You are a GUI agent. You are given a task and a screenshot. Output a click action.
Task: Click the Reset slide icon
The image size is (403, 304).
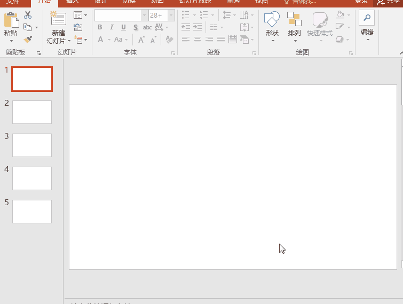78,27
